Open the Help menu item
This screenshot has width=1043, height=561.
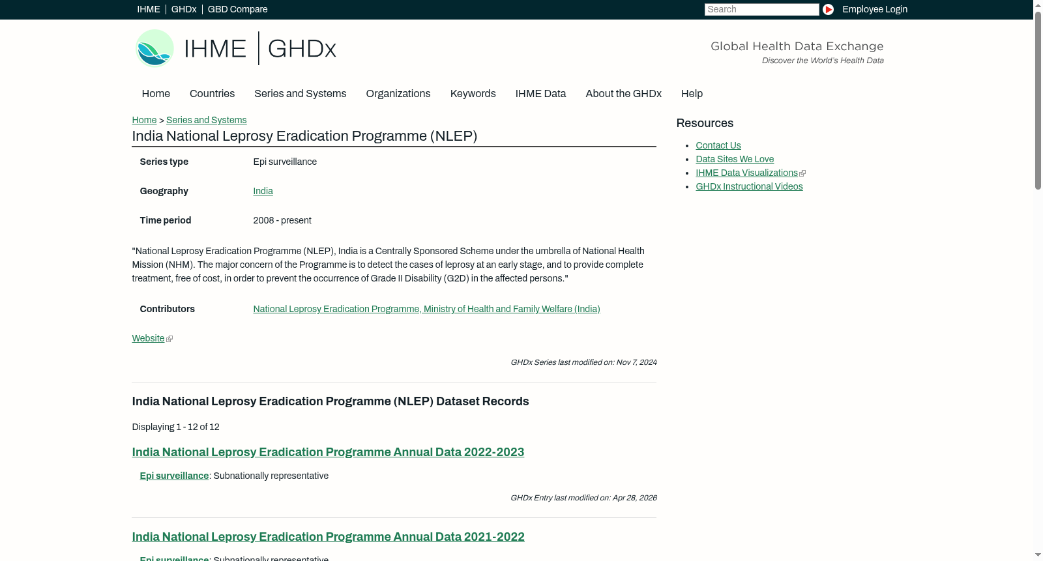pos(692,94)
